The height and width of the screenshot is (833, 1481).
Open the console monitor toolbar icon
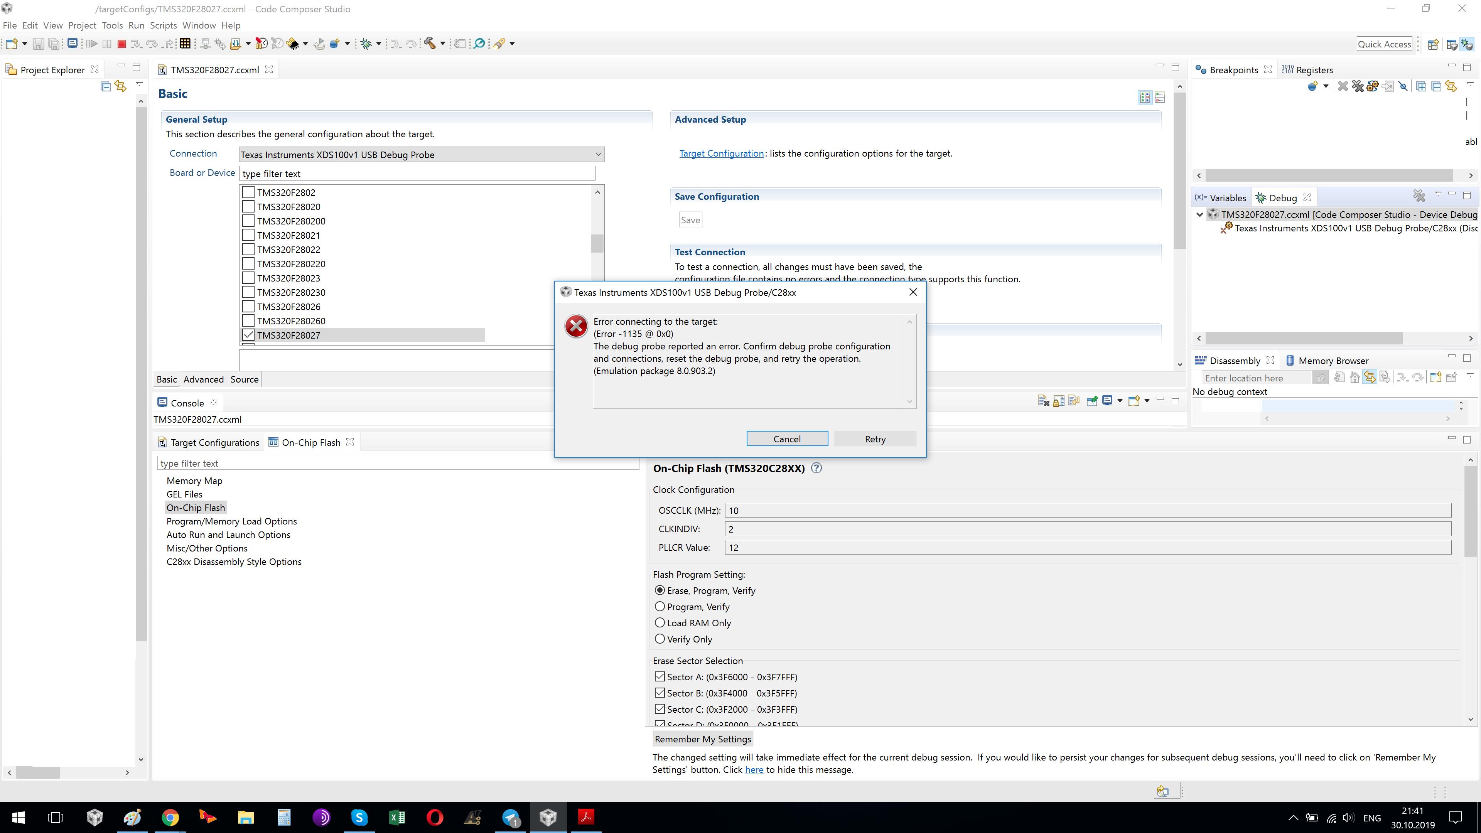pos(73,44)
